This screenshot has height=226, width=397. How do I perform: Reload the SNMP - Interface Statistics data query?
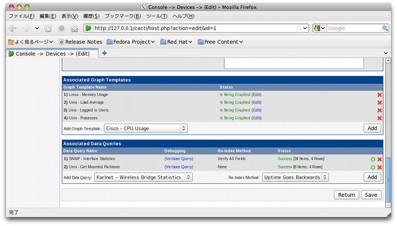(373, 159)
